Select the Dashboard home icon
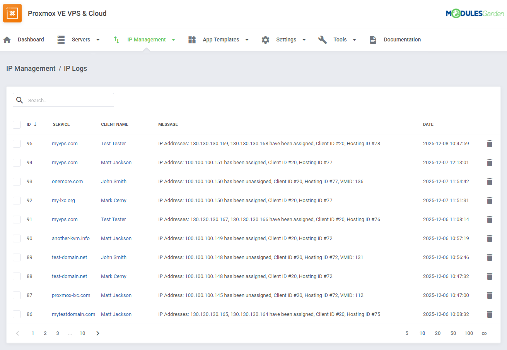This screenshot has height=350, width=507. pyautogui.click(x=7, y=39)
